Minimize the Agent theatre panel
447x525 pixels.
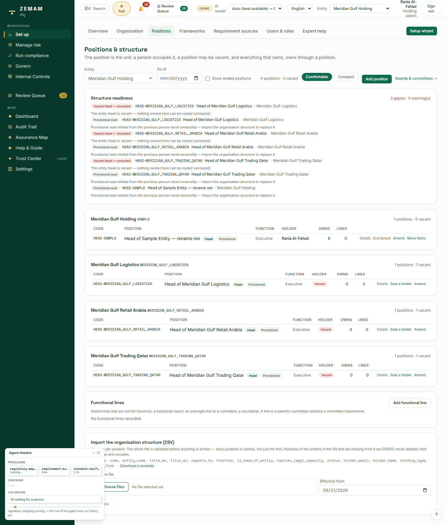click(x=94, y=453)
